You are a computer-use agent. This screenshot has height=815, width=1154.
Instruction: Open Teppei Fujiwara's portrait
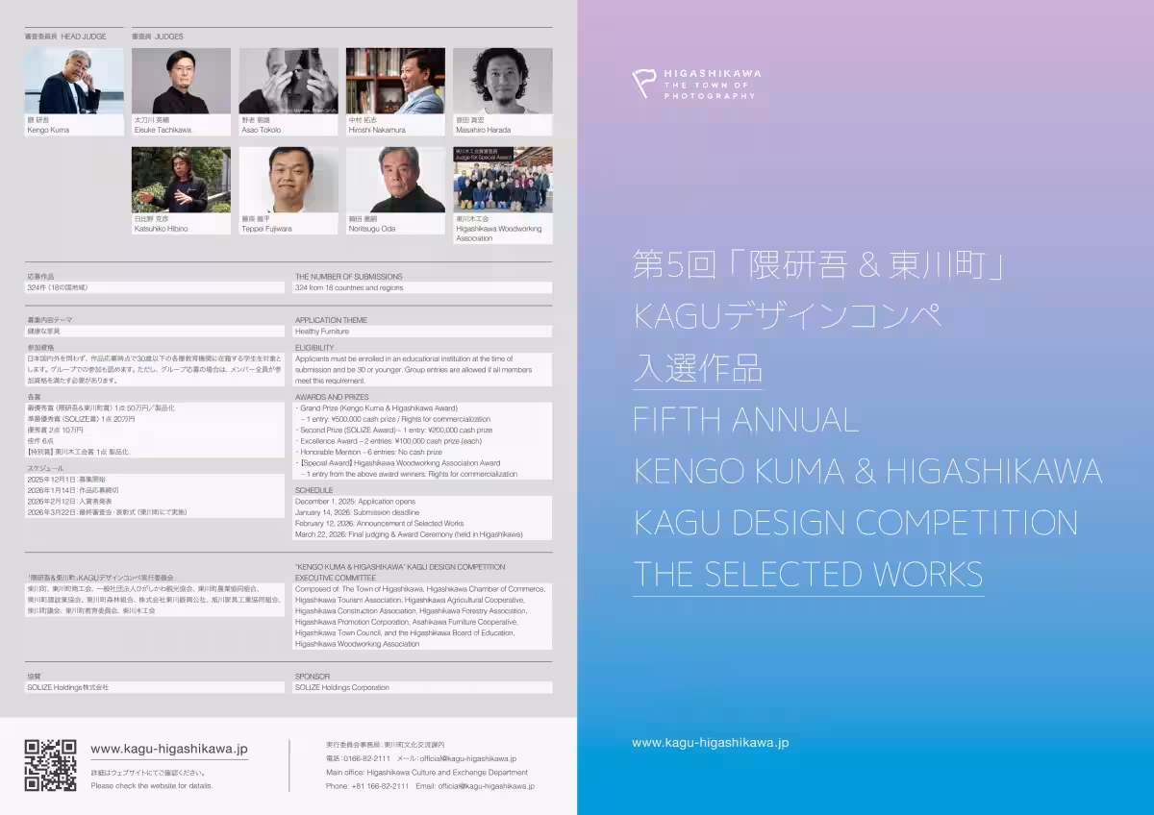coord(288,180)
